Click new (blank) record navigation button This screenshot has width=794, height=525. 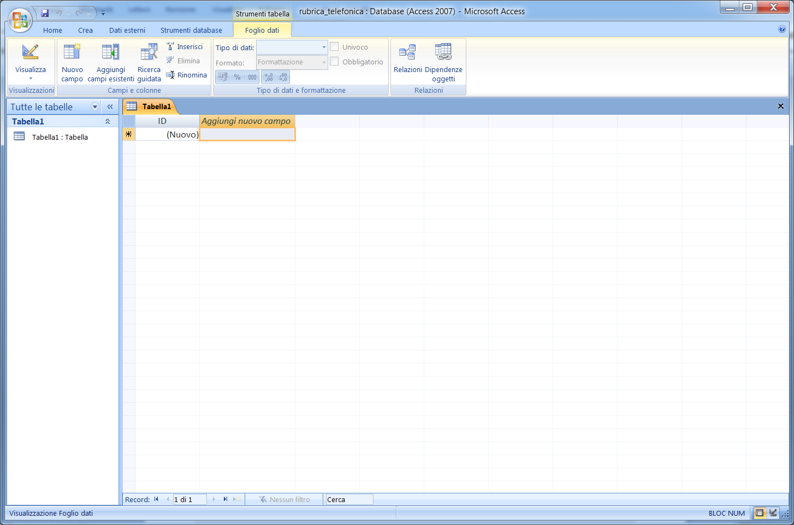tap(237, 499)
